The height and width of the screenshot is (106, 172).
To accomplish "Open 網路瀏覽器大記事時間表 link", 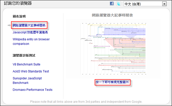I will coord(29,25).
